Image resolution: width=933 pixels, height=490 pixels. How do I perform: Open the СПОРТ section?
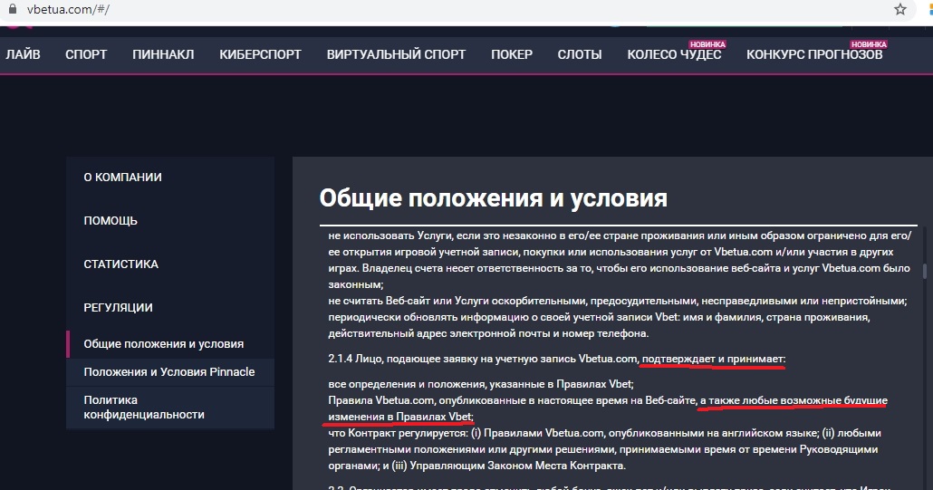pyautogui.click(x=86, y=54)
